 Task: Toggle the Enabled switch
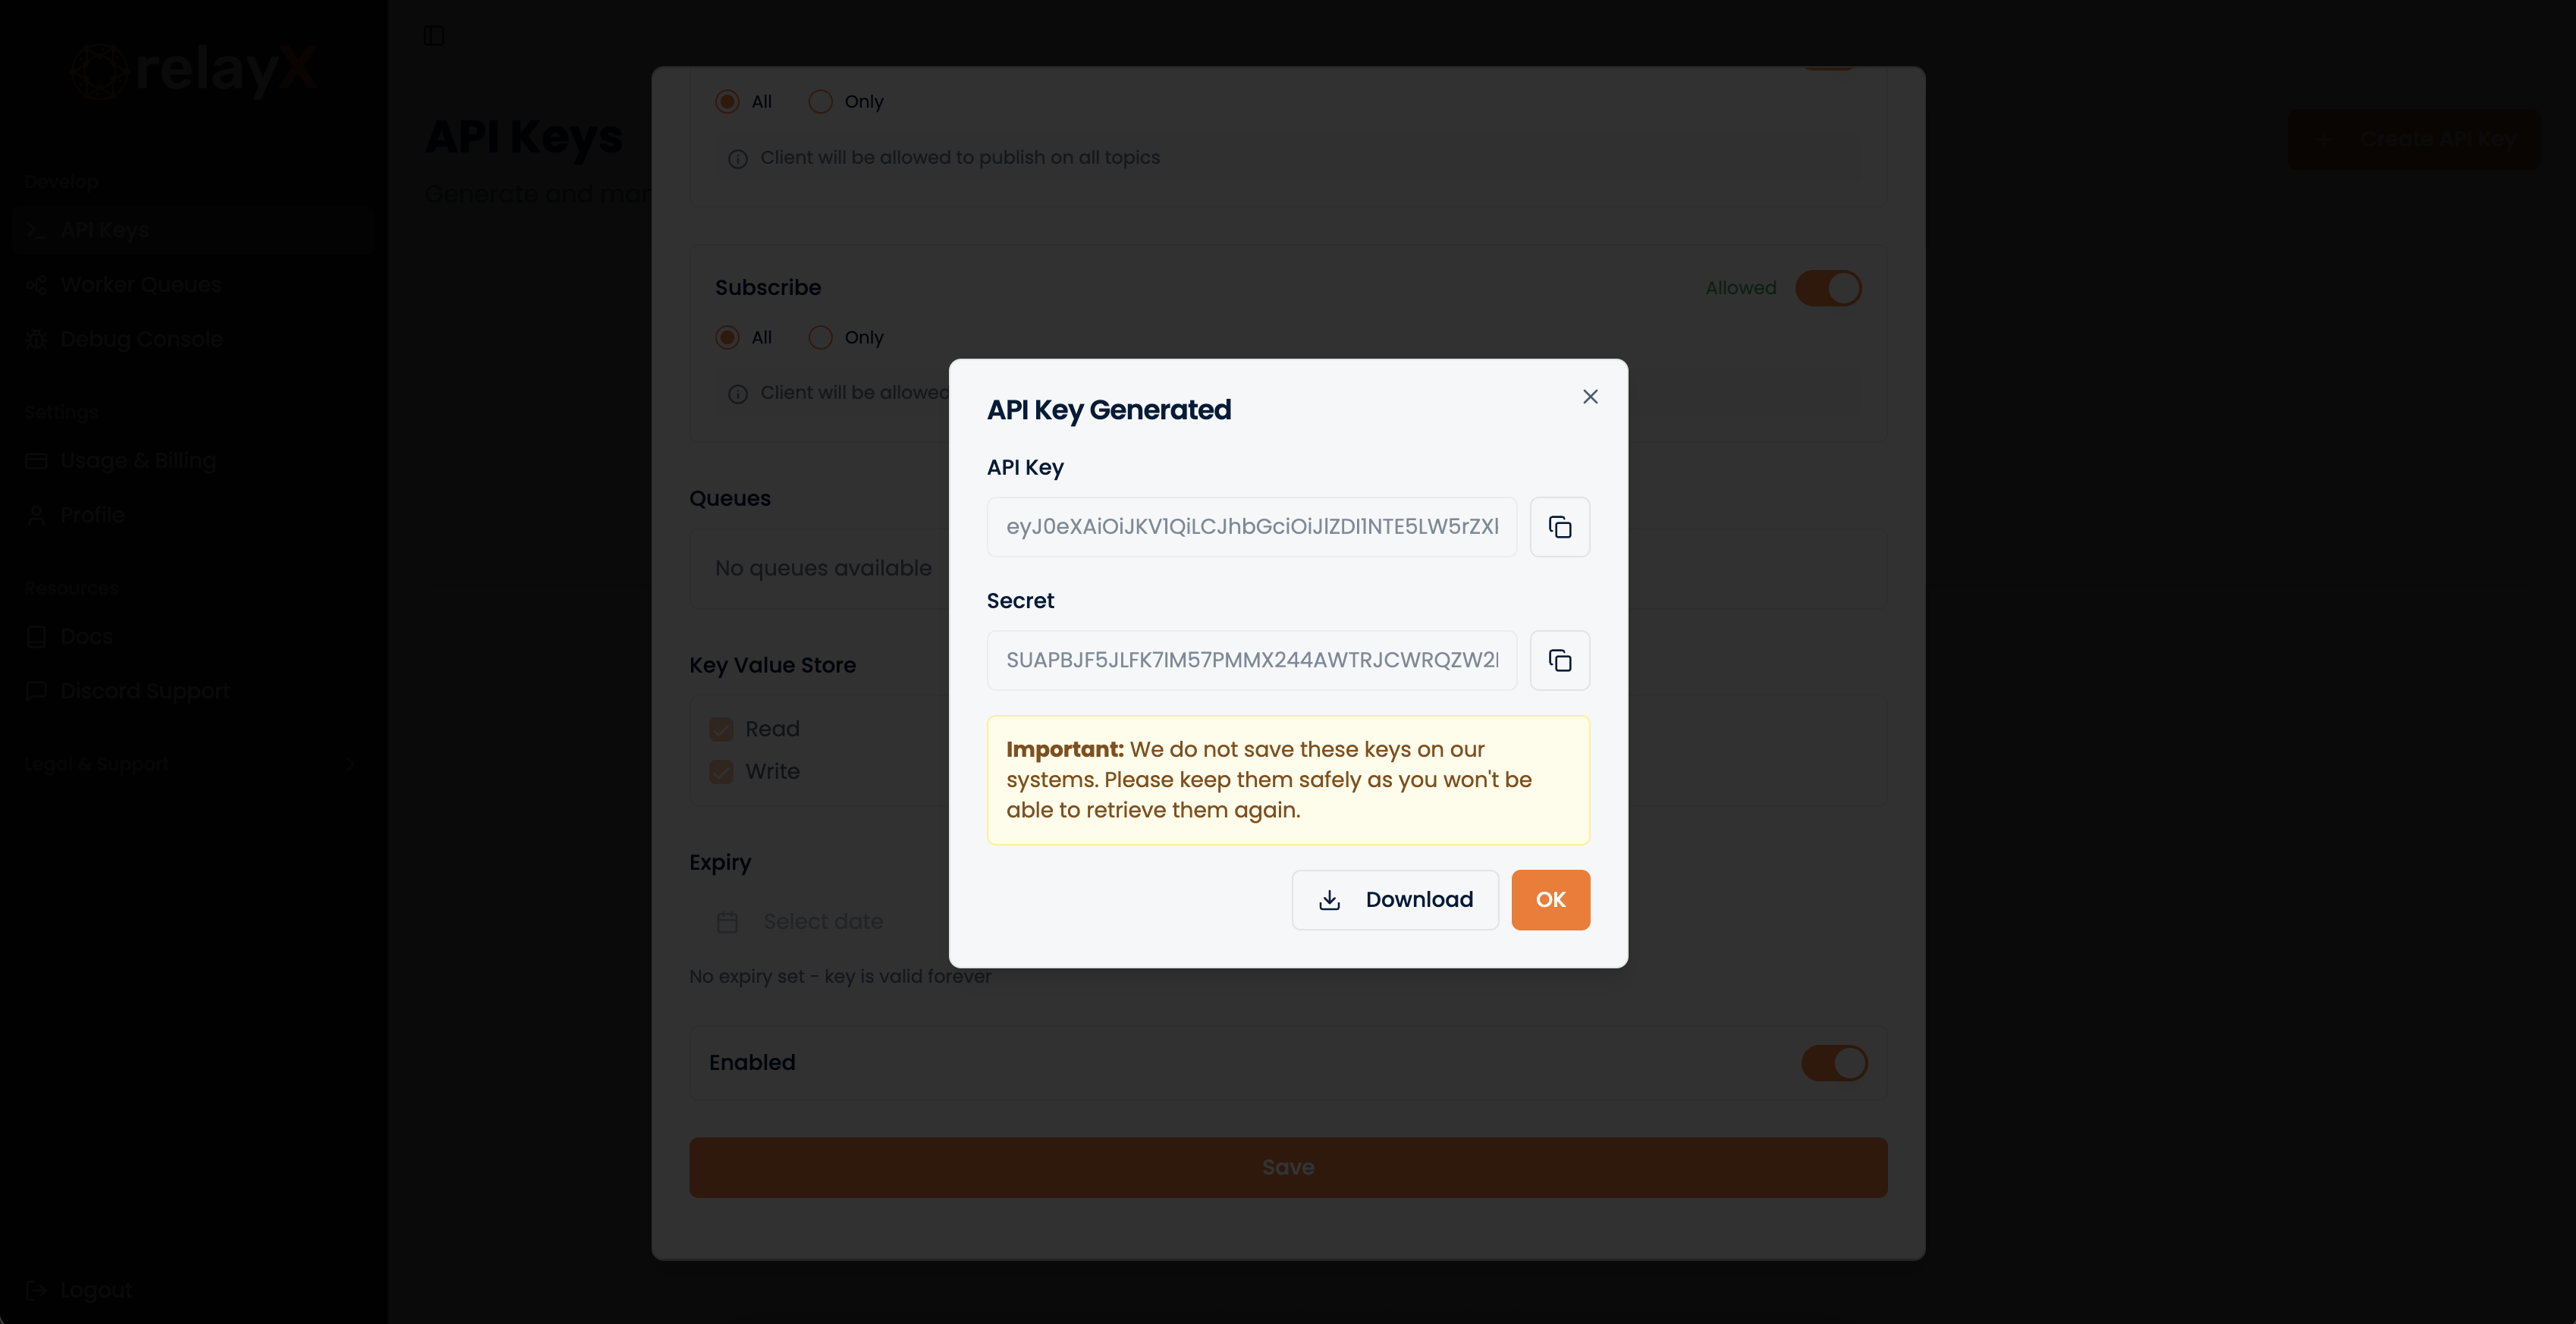coord(1834,1063)
